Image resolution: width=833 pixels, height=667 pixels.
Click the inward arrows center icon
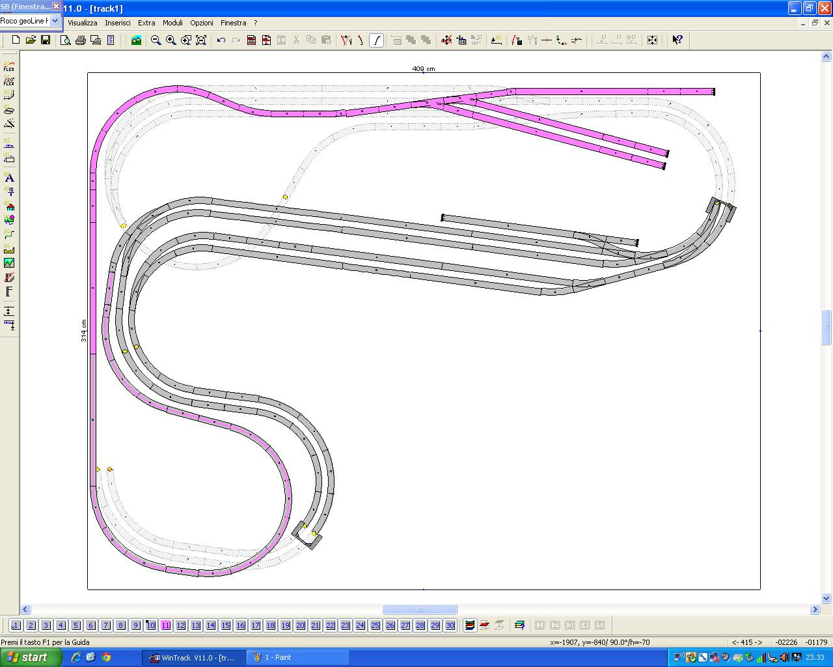652,40
